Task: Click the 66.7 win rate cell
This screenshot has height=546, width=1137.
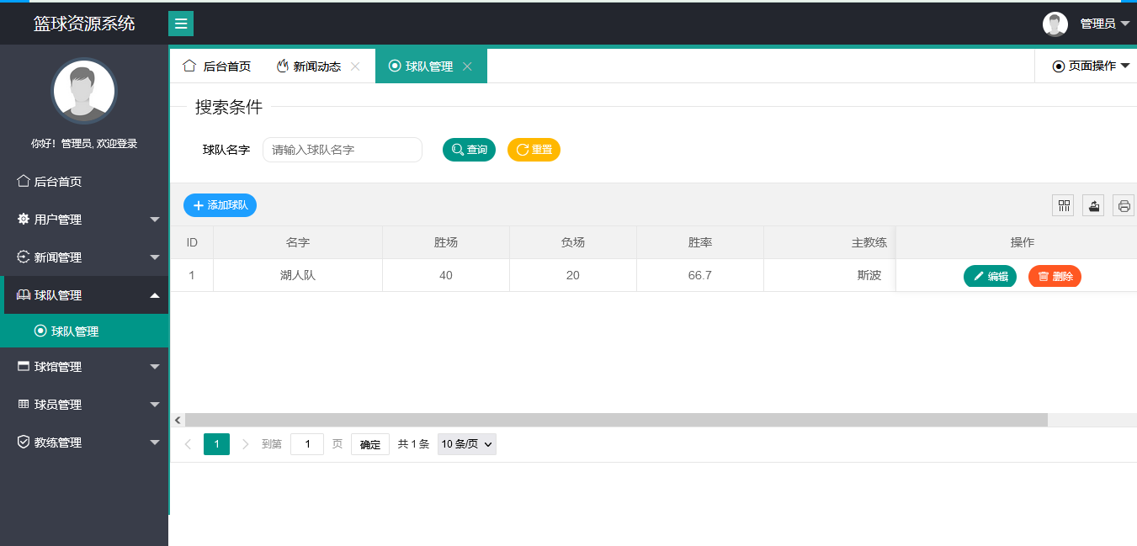Action: pyautogui.click(x=700, y=275)
